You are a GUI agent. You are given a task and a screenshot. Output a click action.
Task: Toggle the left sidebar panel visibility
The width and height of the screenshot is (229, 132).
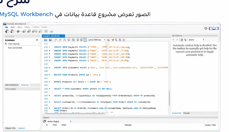[210, 28]
